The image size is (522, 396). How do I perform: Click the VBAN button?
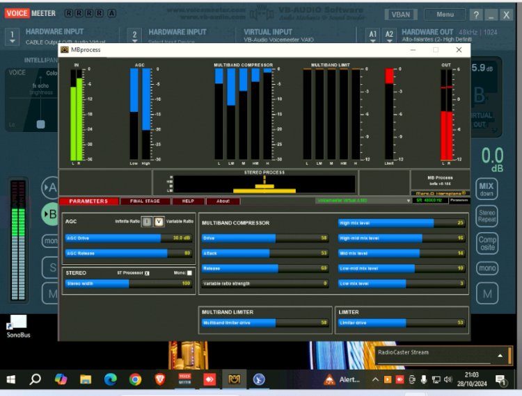point(401,15)
